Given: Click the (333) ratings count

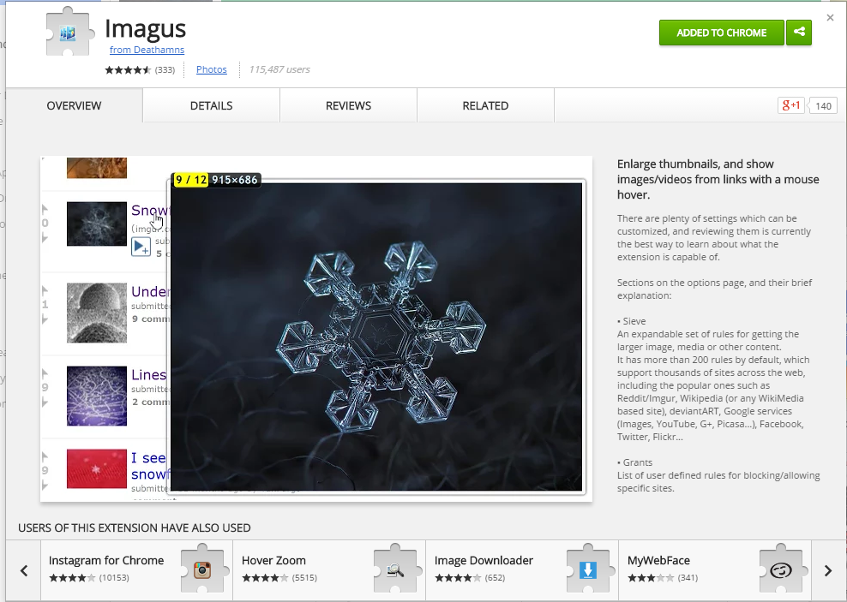Looking at the screenshot, I should tap(165, 69).
